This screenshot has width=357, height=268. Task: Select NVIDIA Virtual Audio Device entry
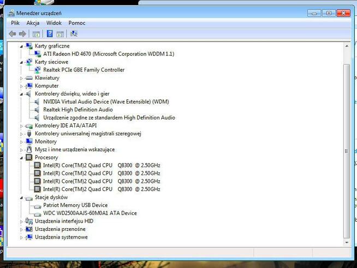[x=106, y=102]
